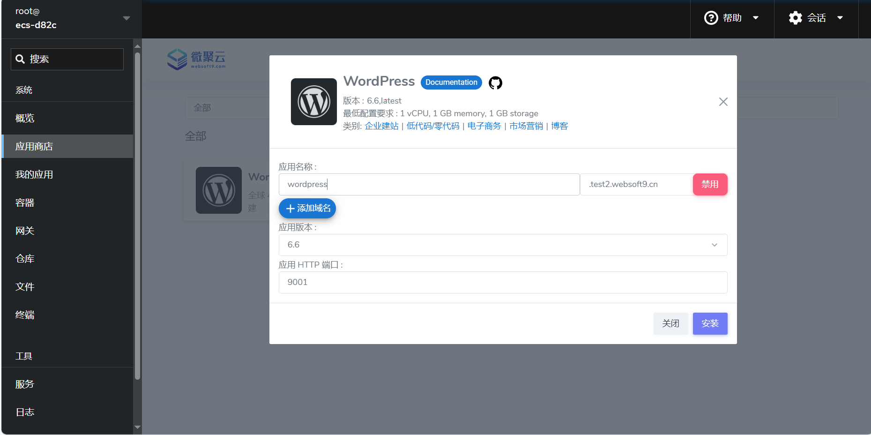This screenshot has width=871, height=435.
Task: Focus the 应用 HTTP 端口 9001 field
Action: 503,282
